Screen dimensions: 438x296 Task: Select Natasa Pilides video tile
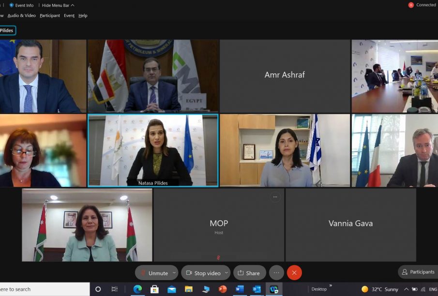[153, 150]
